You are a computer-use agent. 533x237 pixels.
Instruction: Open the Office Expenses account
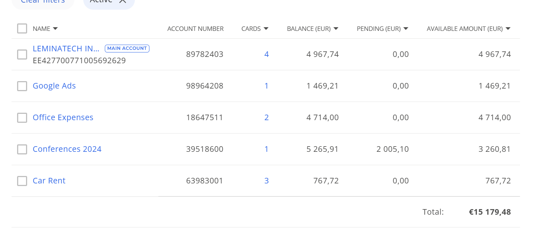[63, 118]
